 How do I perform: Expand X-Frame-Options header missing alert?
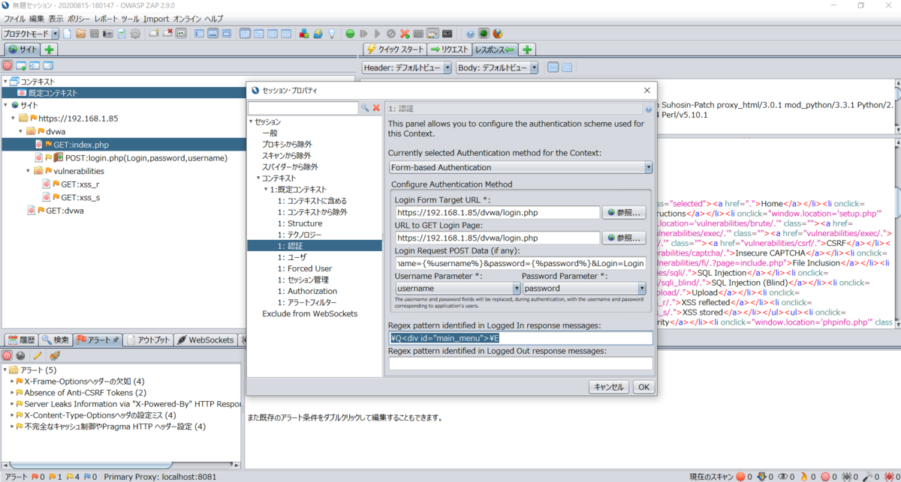(x=14, y=382)
